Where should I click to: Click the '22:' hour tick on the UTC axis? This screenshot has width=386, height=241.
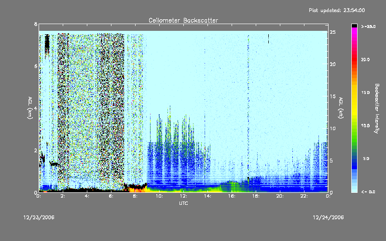[x=304, y=196]
